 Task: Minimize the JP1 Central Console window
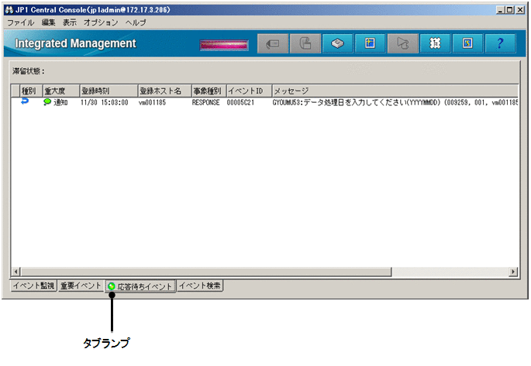[x=500, y=10]
